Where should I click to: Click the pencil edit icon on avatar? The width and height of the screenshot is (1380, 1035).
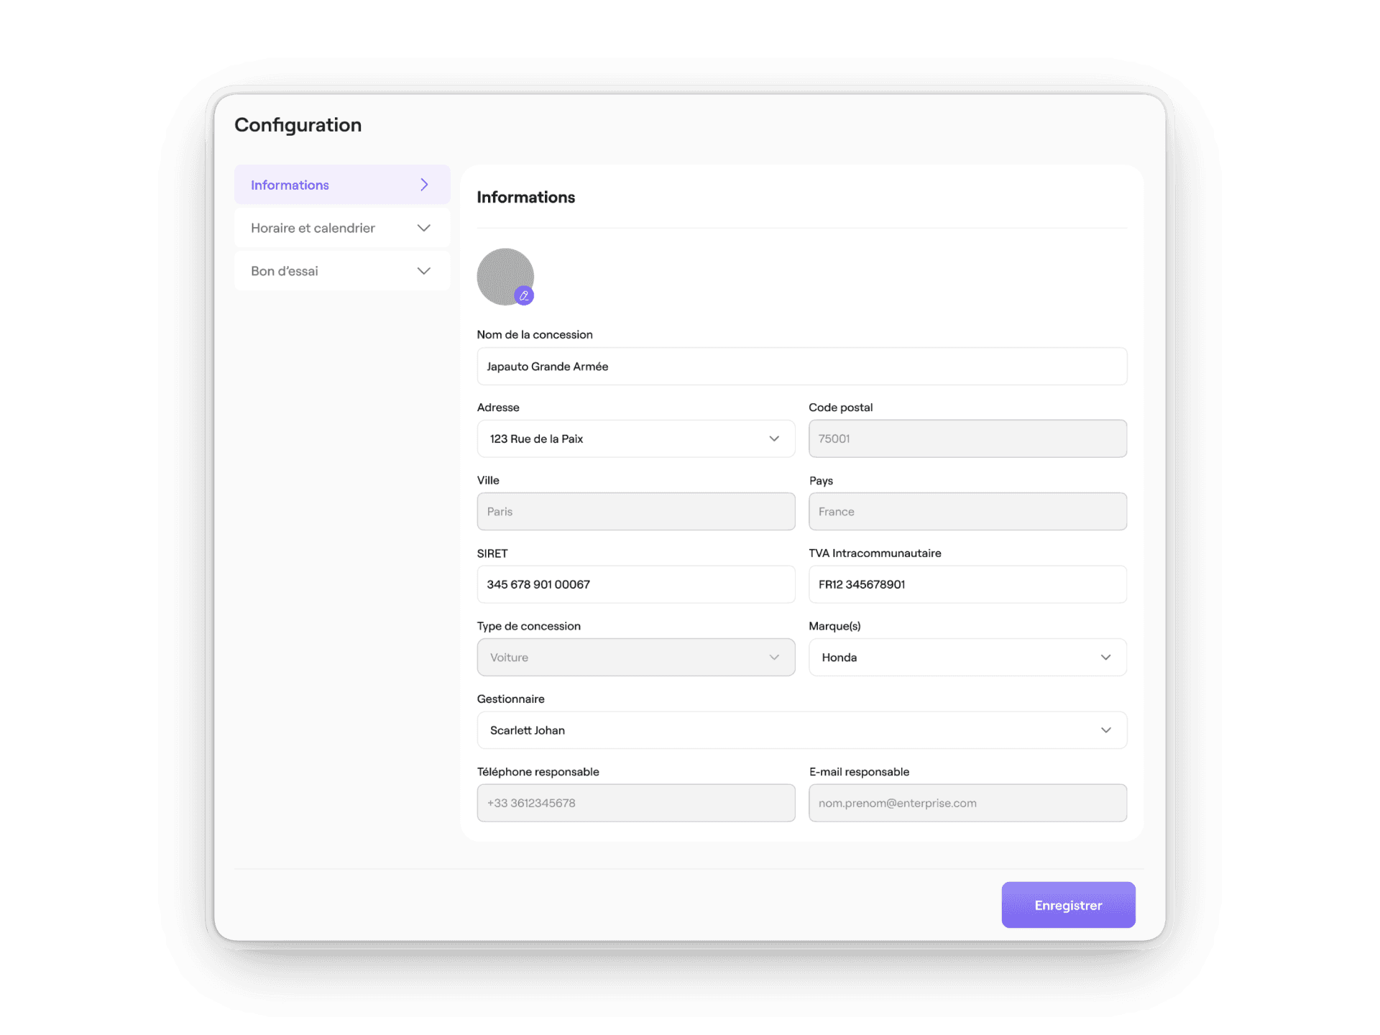524,295
